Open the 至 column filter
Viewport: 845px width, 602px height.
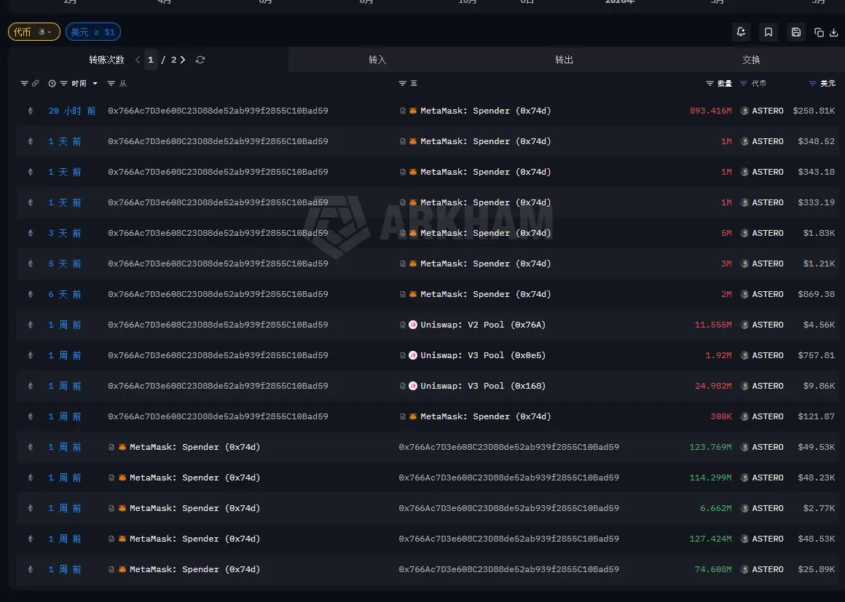(x=402, y=84)
